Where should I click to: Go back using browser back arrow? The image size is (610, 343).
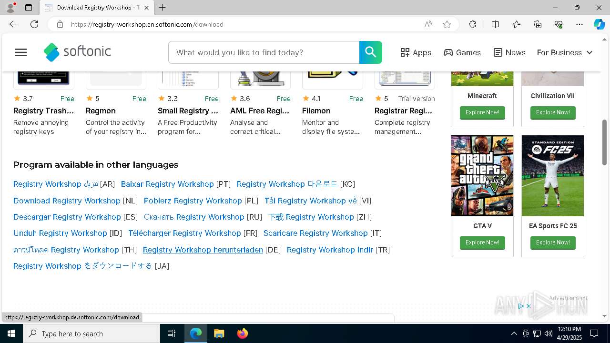point(13,24)
